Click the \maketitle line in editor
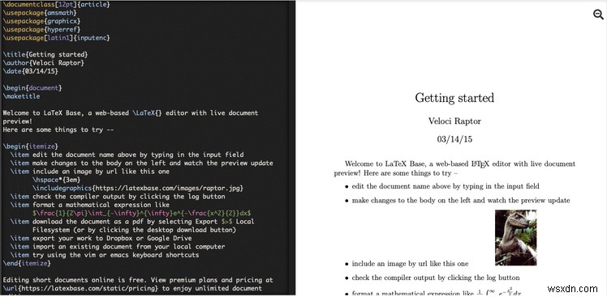This screenshot has width=607, height=297. pos(21,96)
